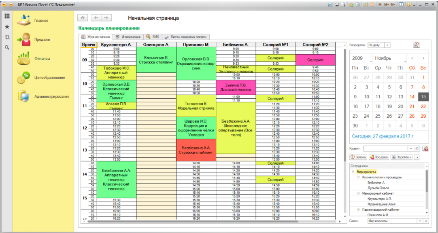Viewport: 438px width, 233px height.
Task: Click the M memory button
Action: 380,4
